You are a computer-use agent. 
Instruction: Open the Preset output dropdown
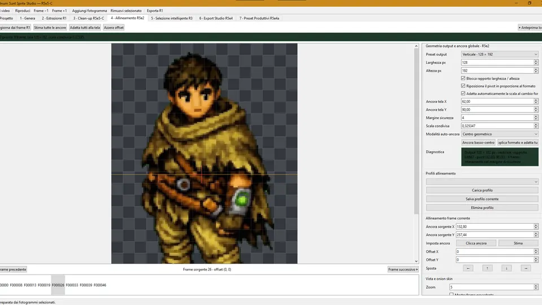pos(500,54)
